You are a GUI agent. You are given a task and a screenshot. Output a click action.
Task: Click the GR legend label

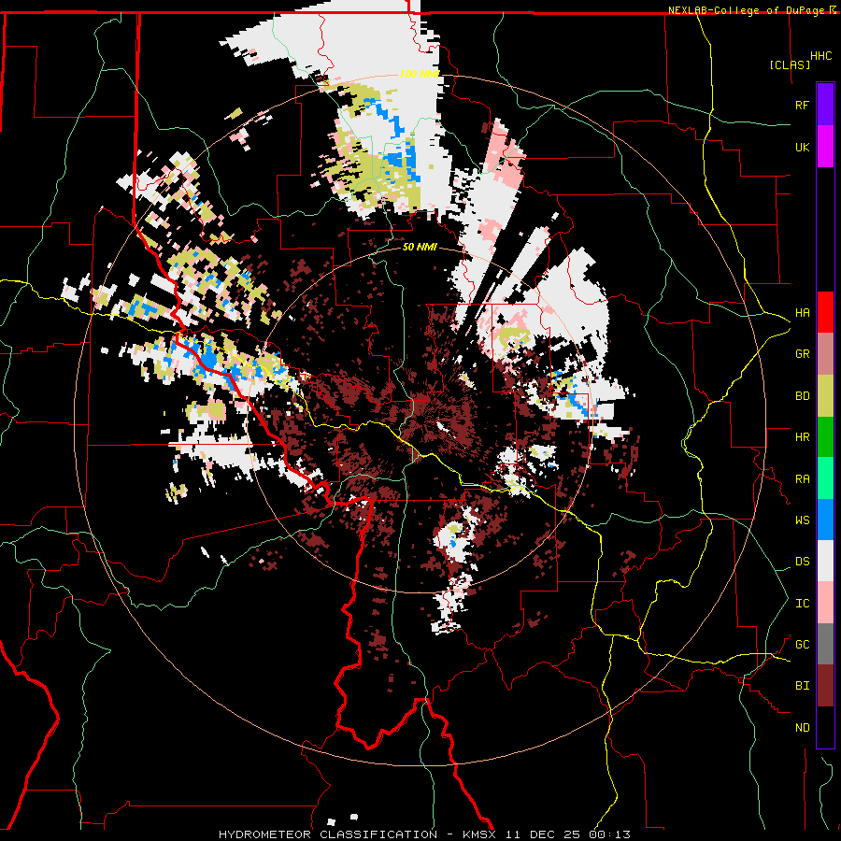802,354
